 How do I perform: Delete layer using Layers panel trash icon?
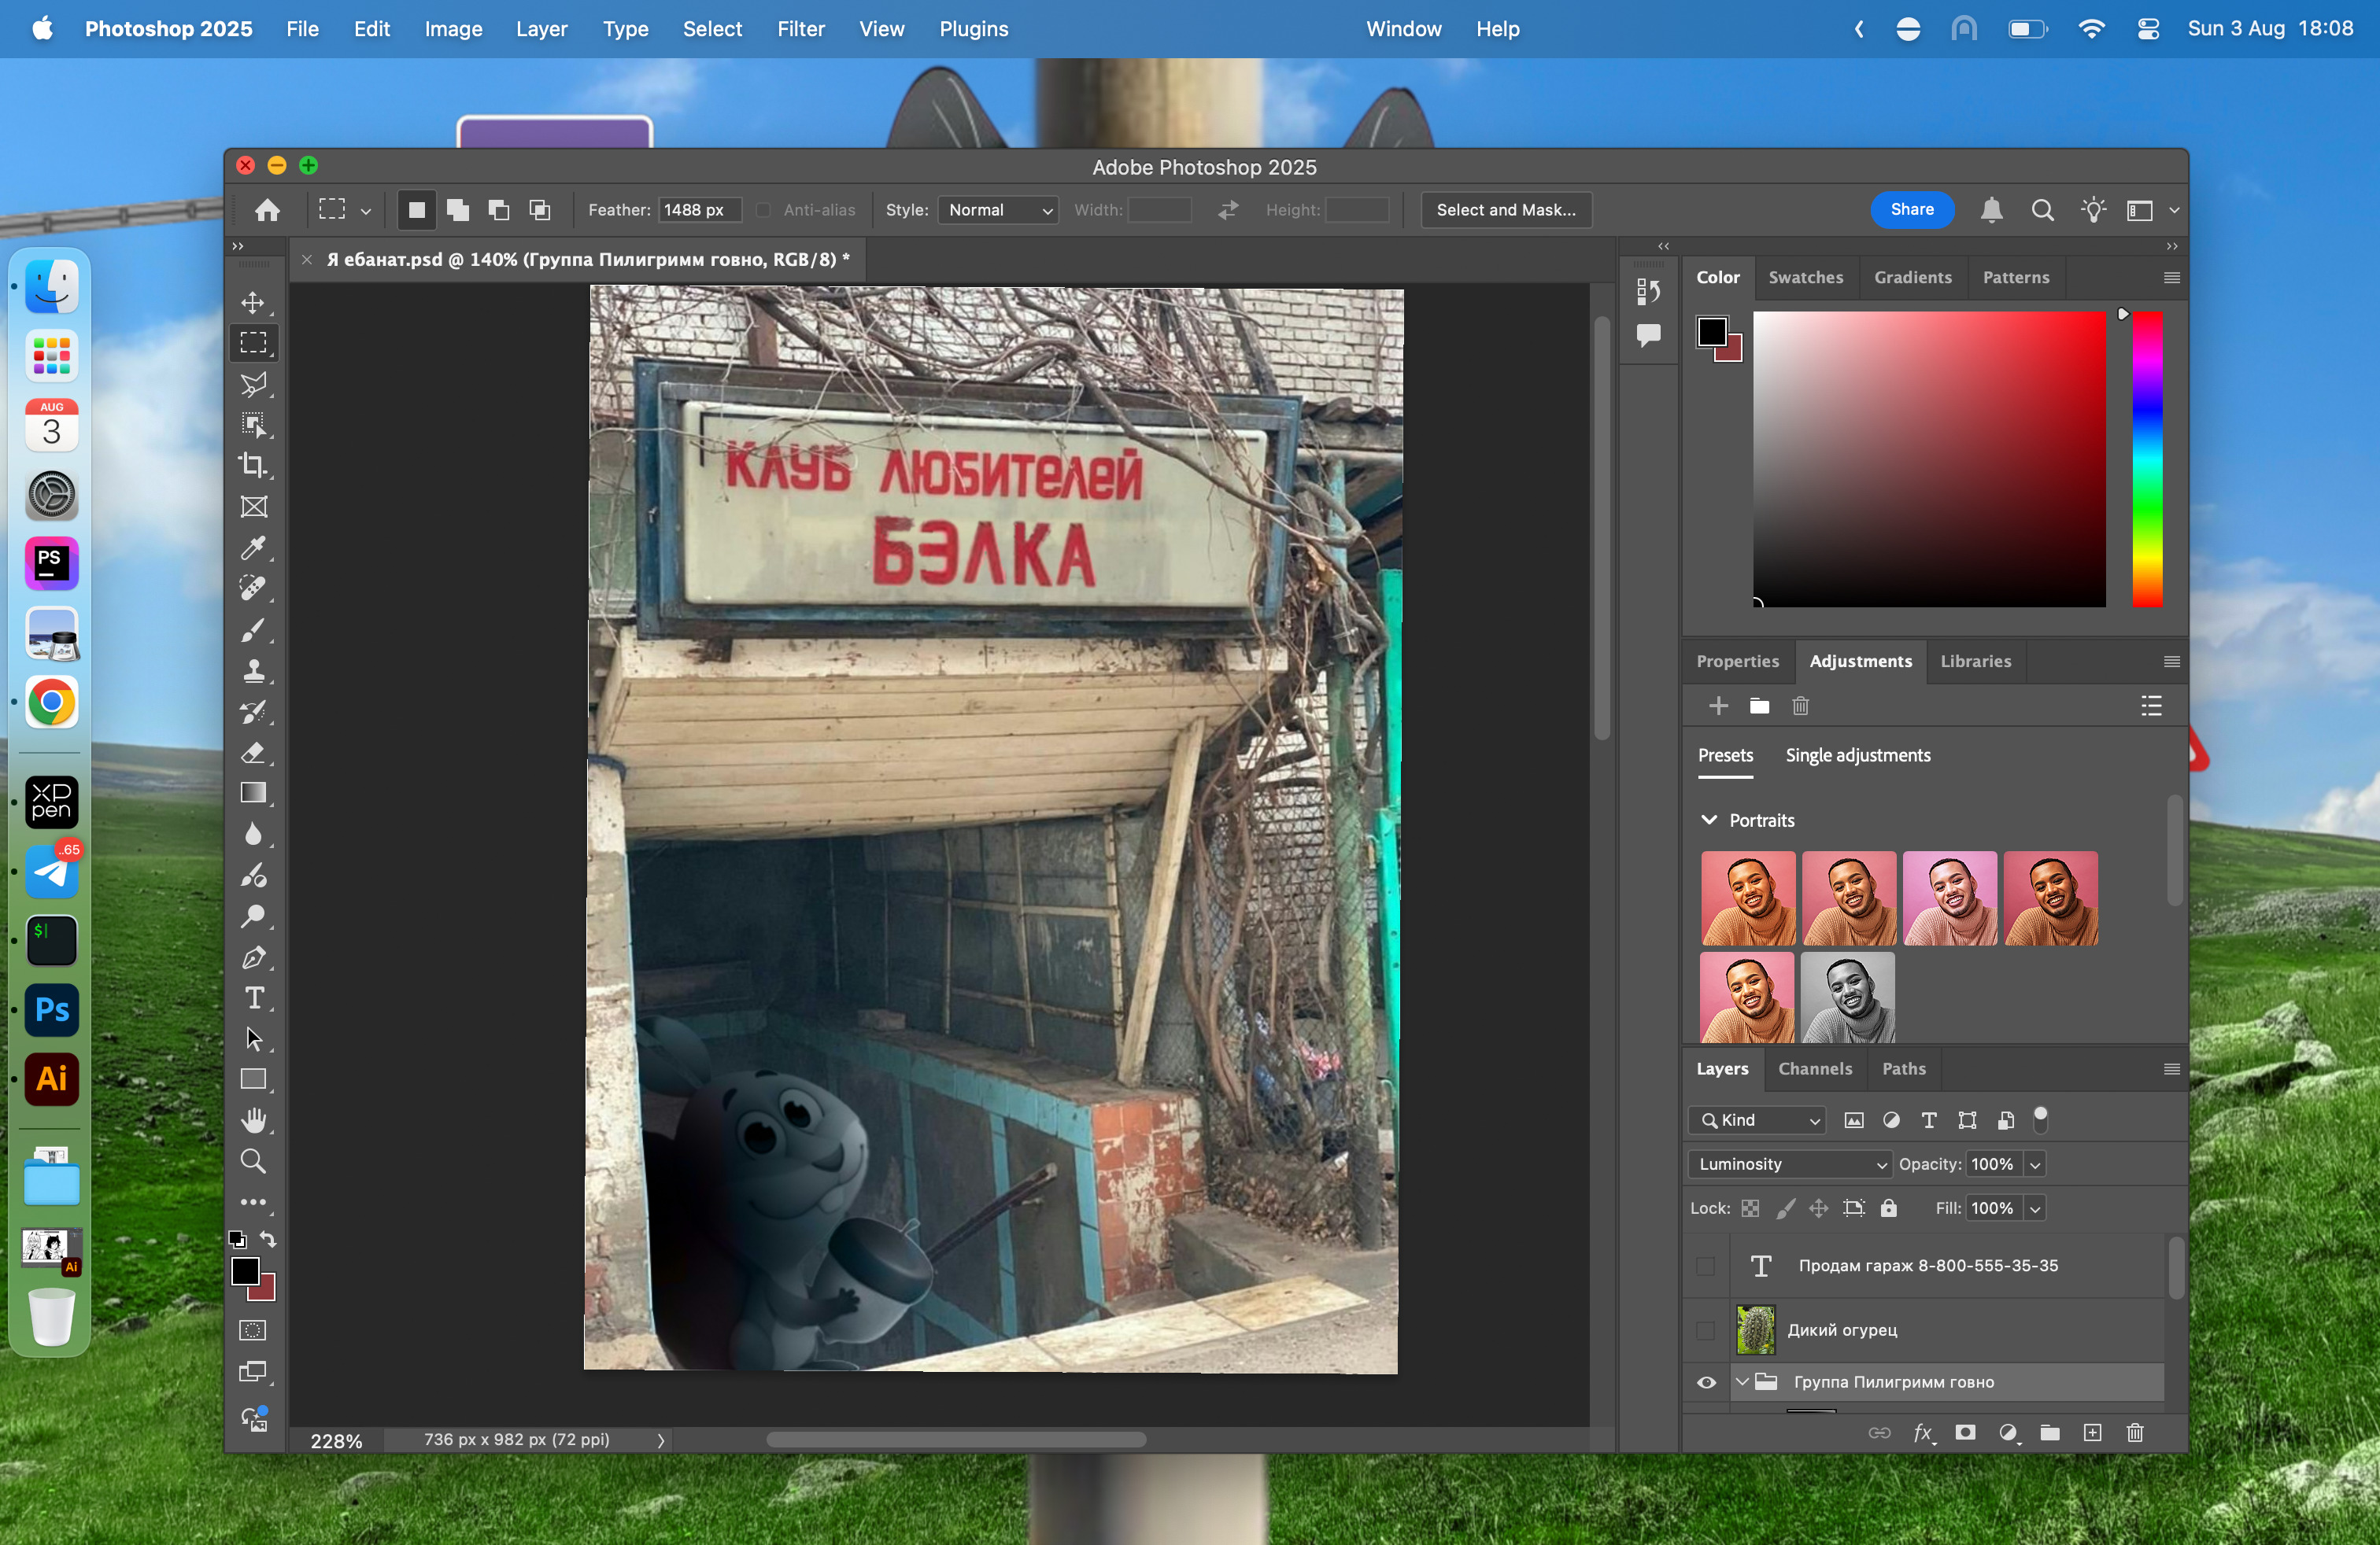pos(2135,1432)
